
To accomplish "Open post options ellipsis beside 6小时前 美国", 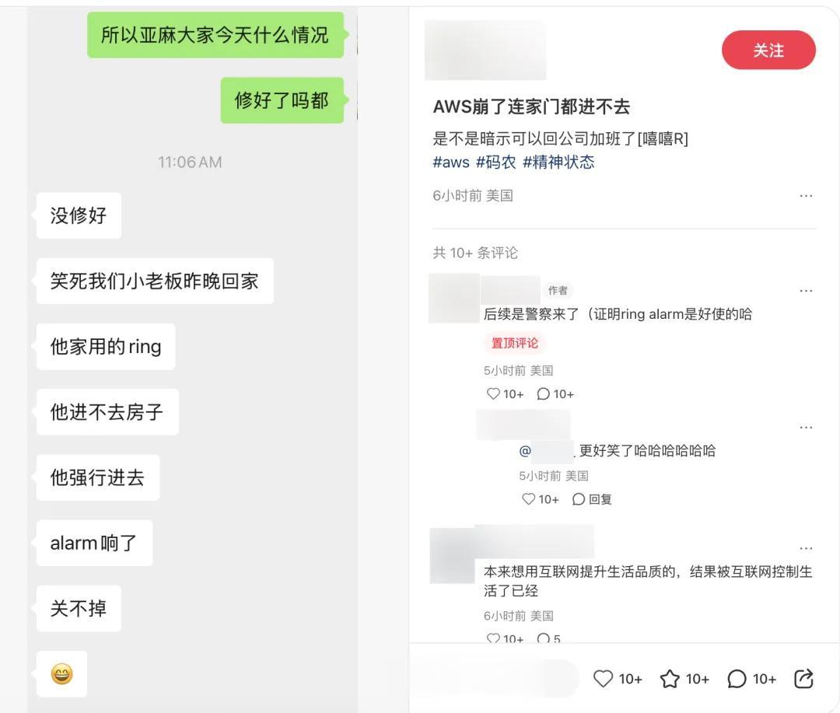I will click(806, 196).
